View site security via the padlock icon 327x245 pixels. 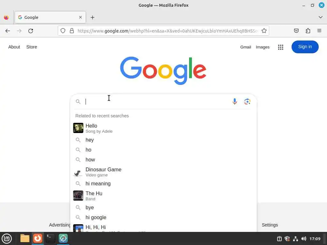click(72, 31)
